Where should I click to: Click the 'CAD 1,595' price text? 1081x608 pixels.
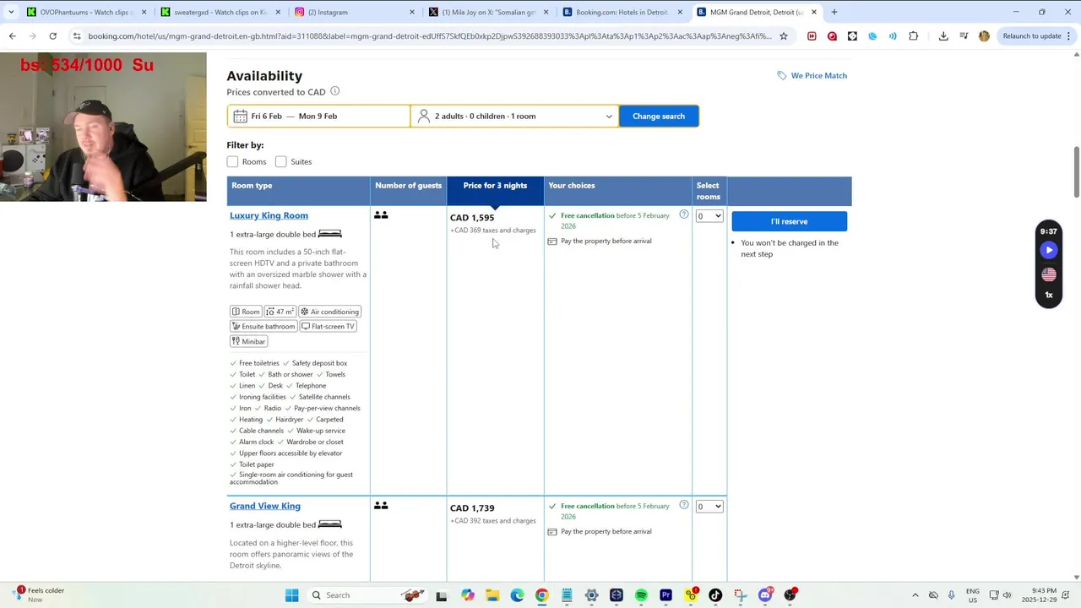(472, 218)
